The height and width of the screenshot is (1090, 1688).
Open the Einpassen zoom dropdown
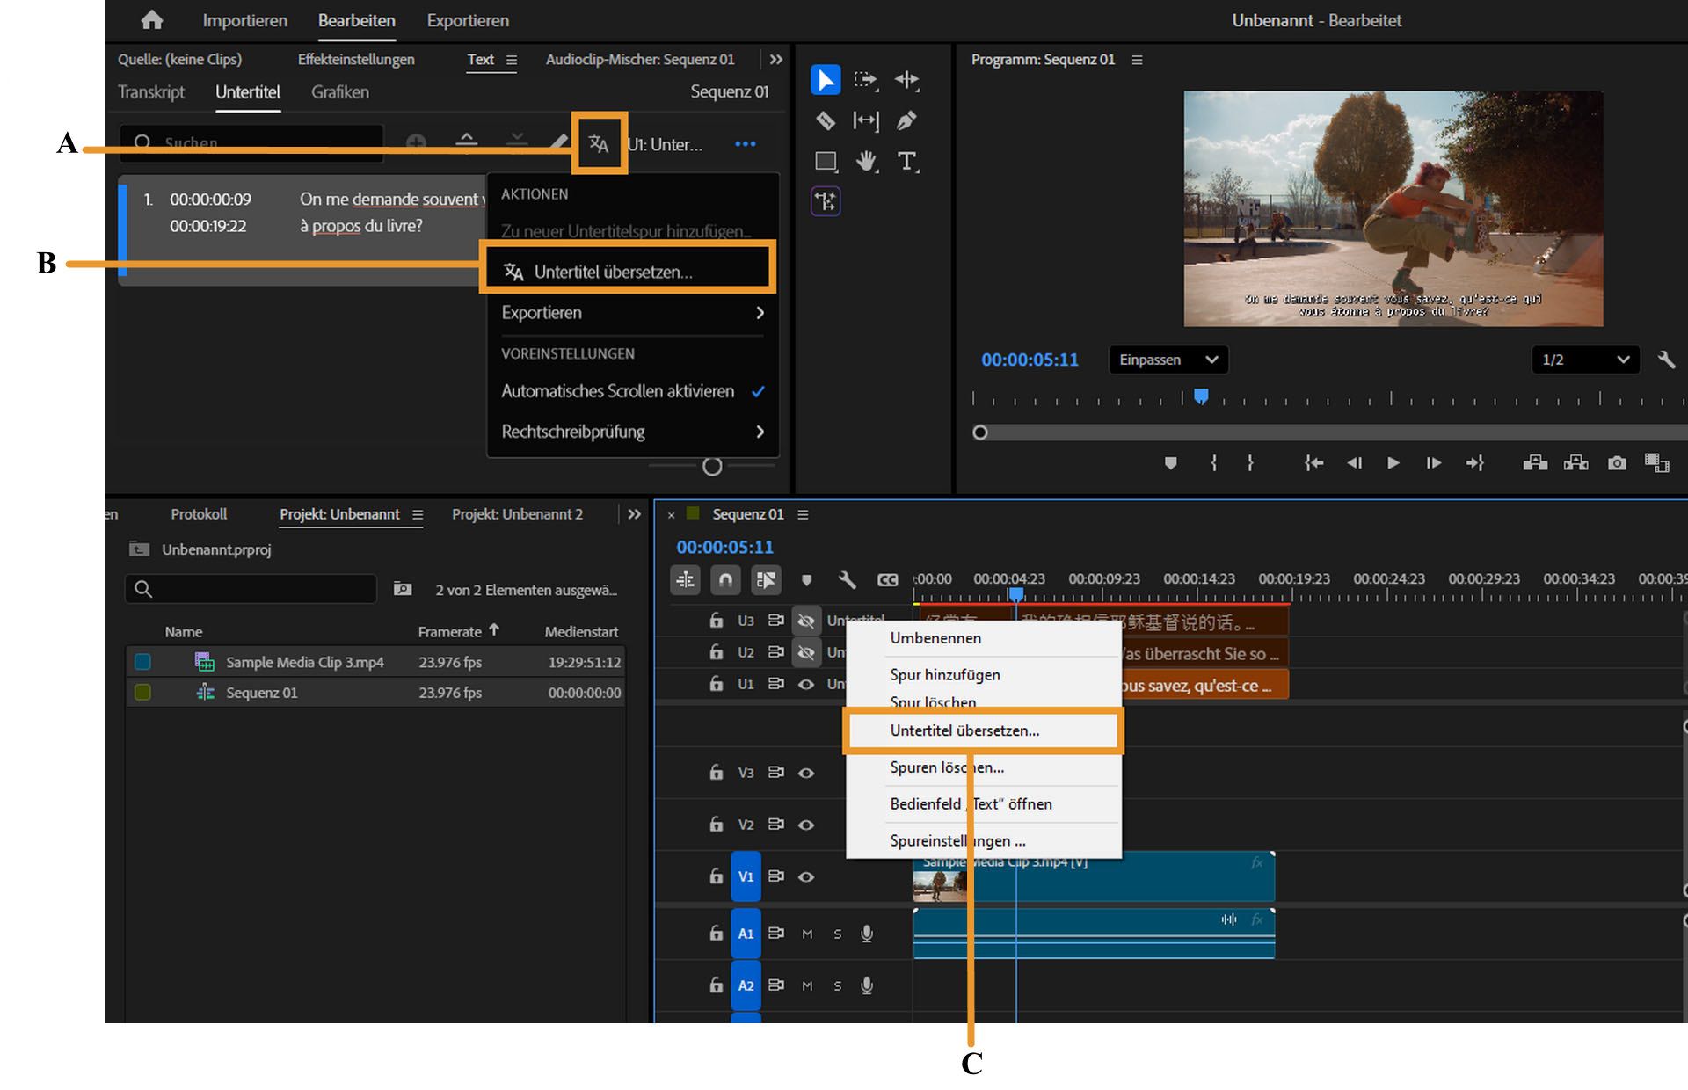[x=1167, y=360]
